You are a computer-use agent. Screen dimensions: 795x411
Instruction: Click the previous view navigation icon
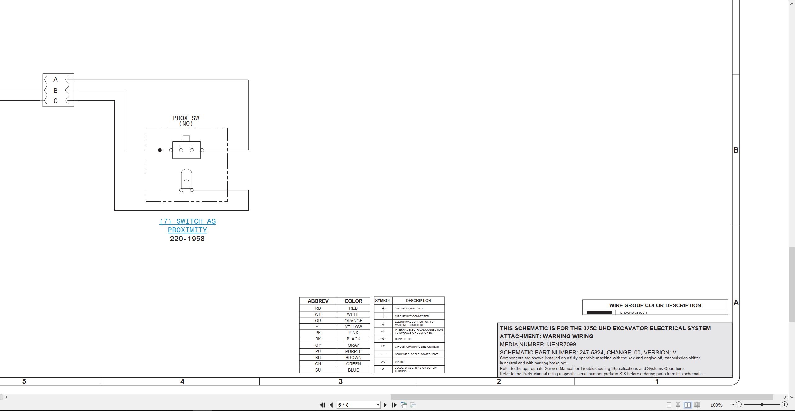pos(404,405)
